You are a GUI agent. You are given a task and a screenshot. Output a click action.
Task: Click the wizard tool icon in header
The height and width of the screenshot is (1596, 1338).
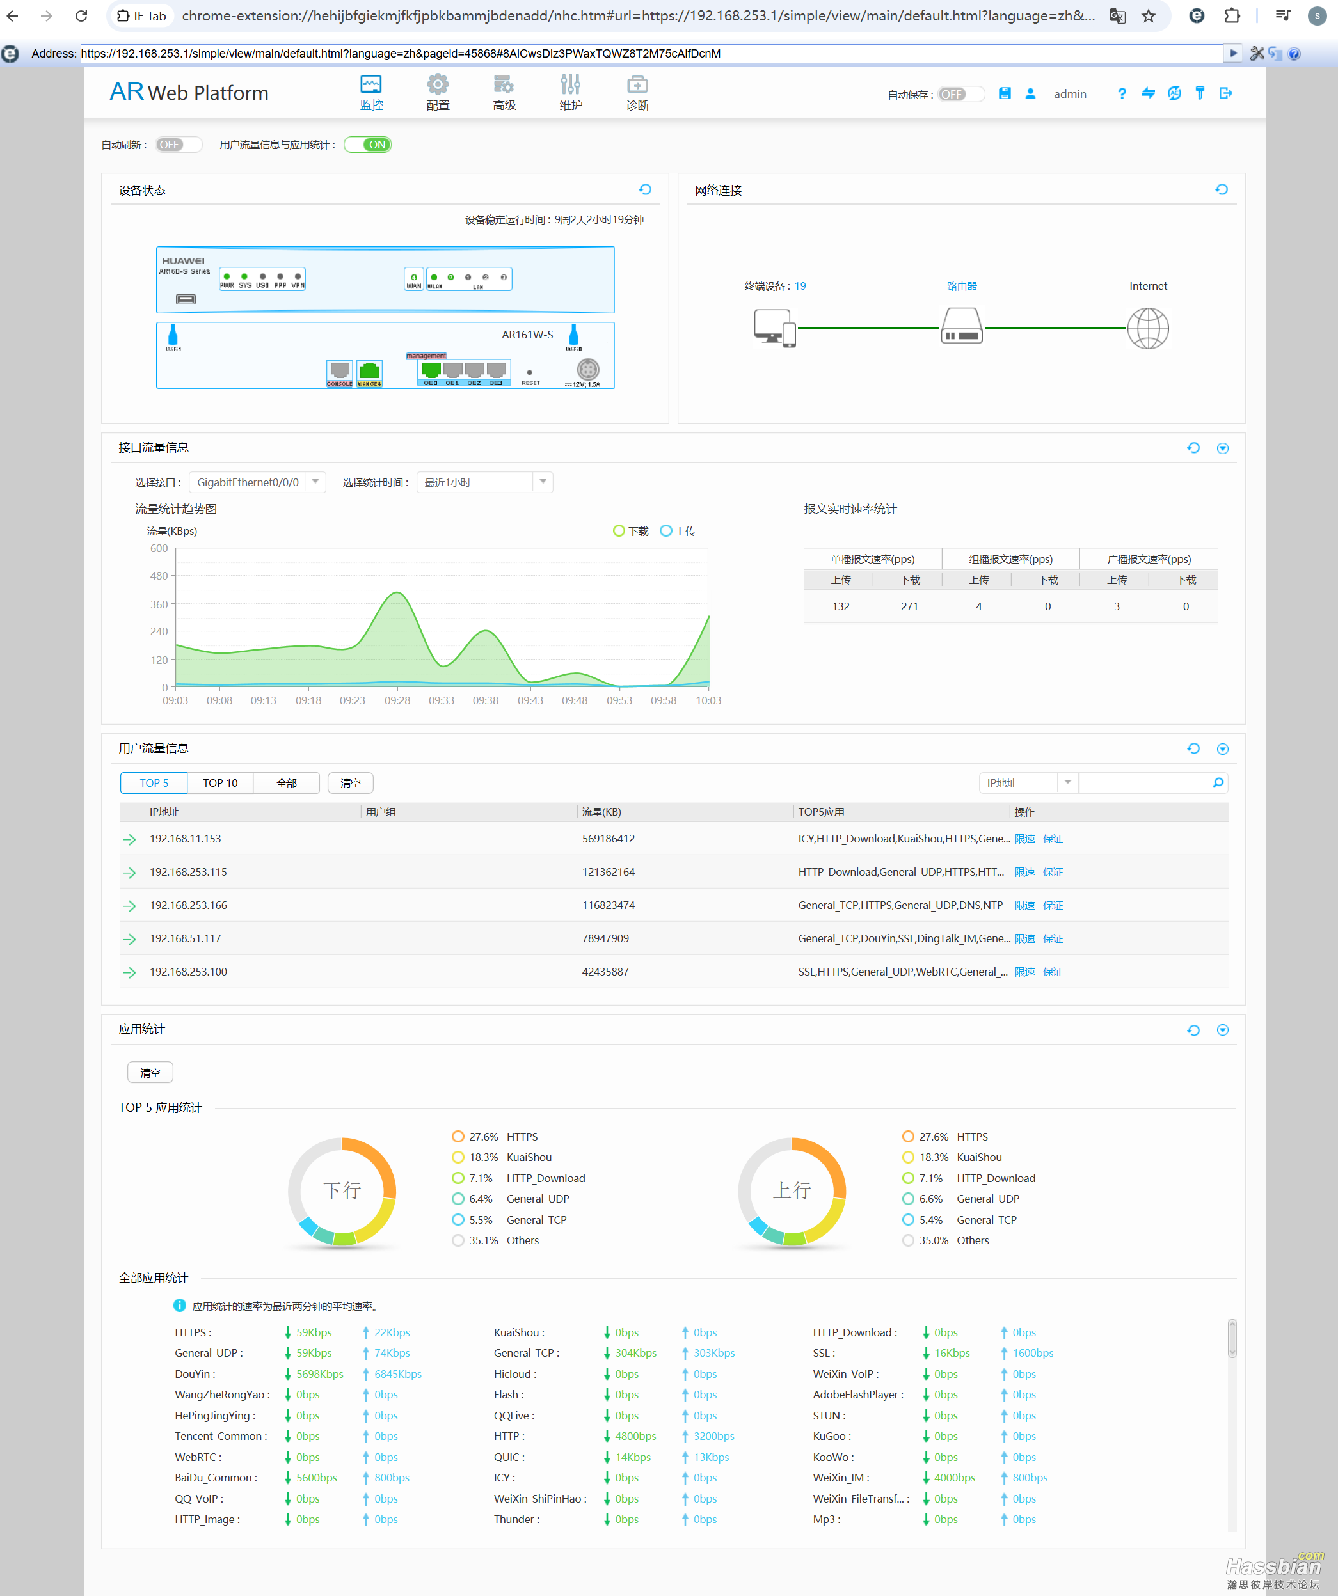[x=1200, y=93]
